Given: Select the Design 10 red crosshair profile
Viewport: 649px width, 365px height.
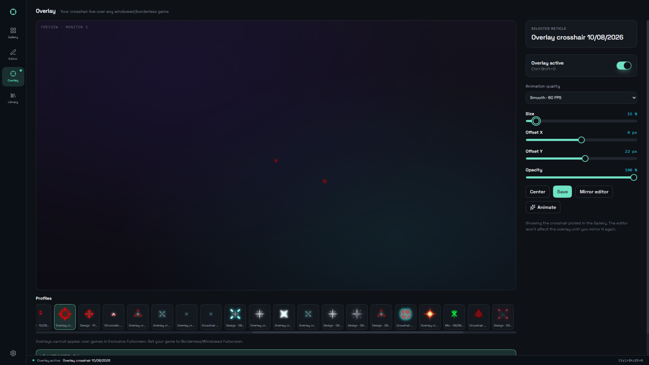Looking at the screenshot, I should tap(89, 317).
